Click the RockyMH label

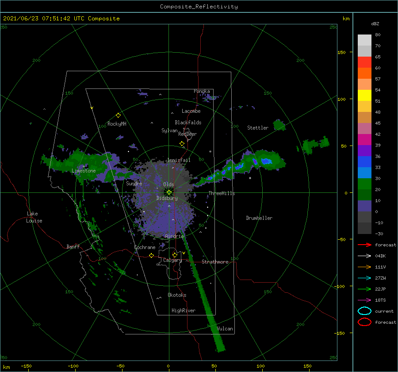tap(116, 124)
